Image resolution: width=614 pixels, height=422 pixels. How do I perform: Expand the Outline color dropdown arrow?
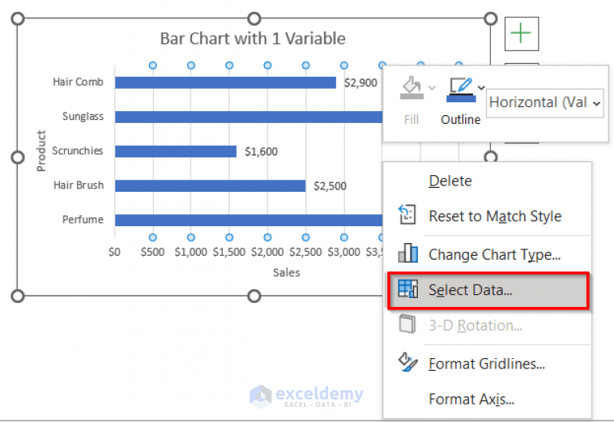point(482,88)
